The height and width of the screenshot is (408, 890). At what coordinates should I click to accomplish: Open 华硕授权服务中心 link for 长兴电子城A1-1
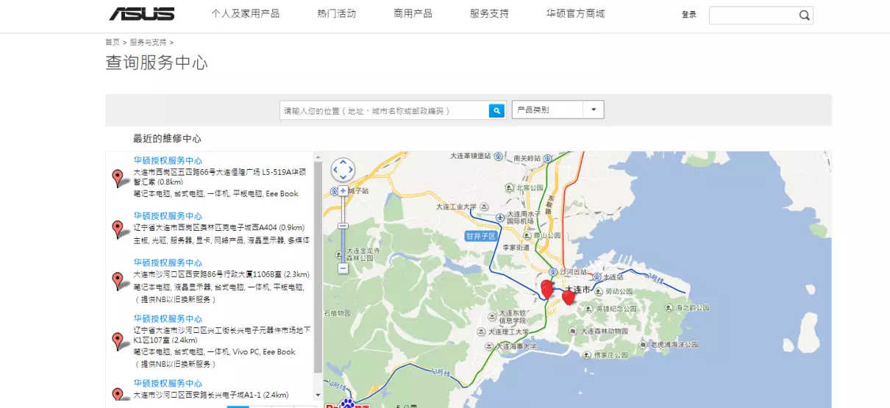(168, 384)
